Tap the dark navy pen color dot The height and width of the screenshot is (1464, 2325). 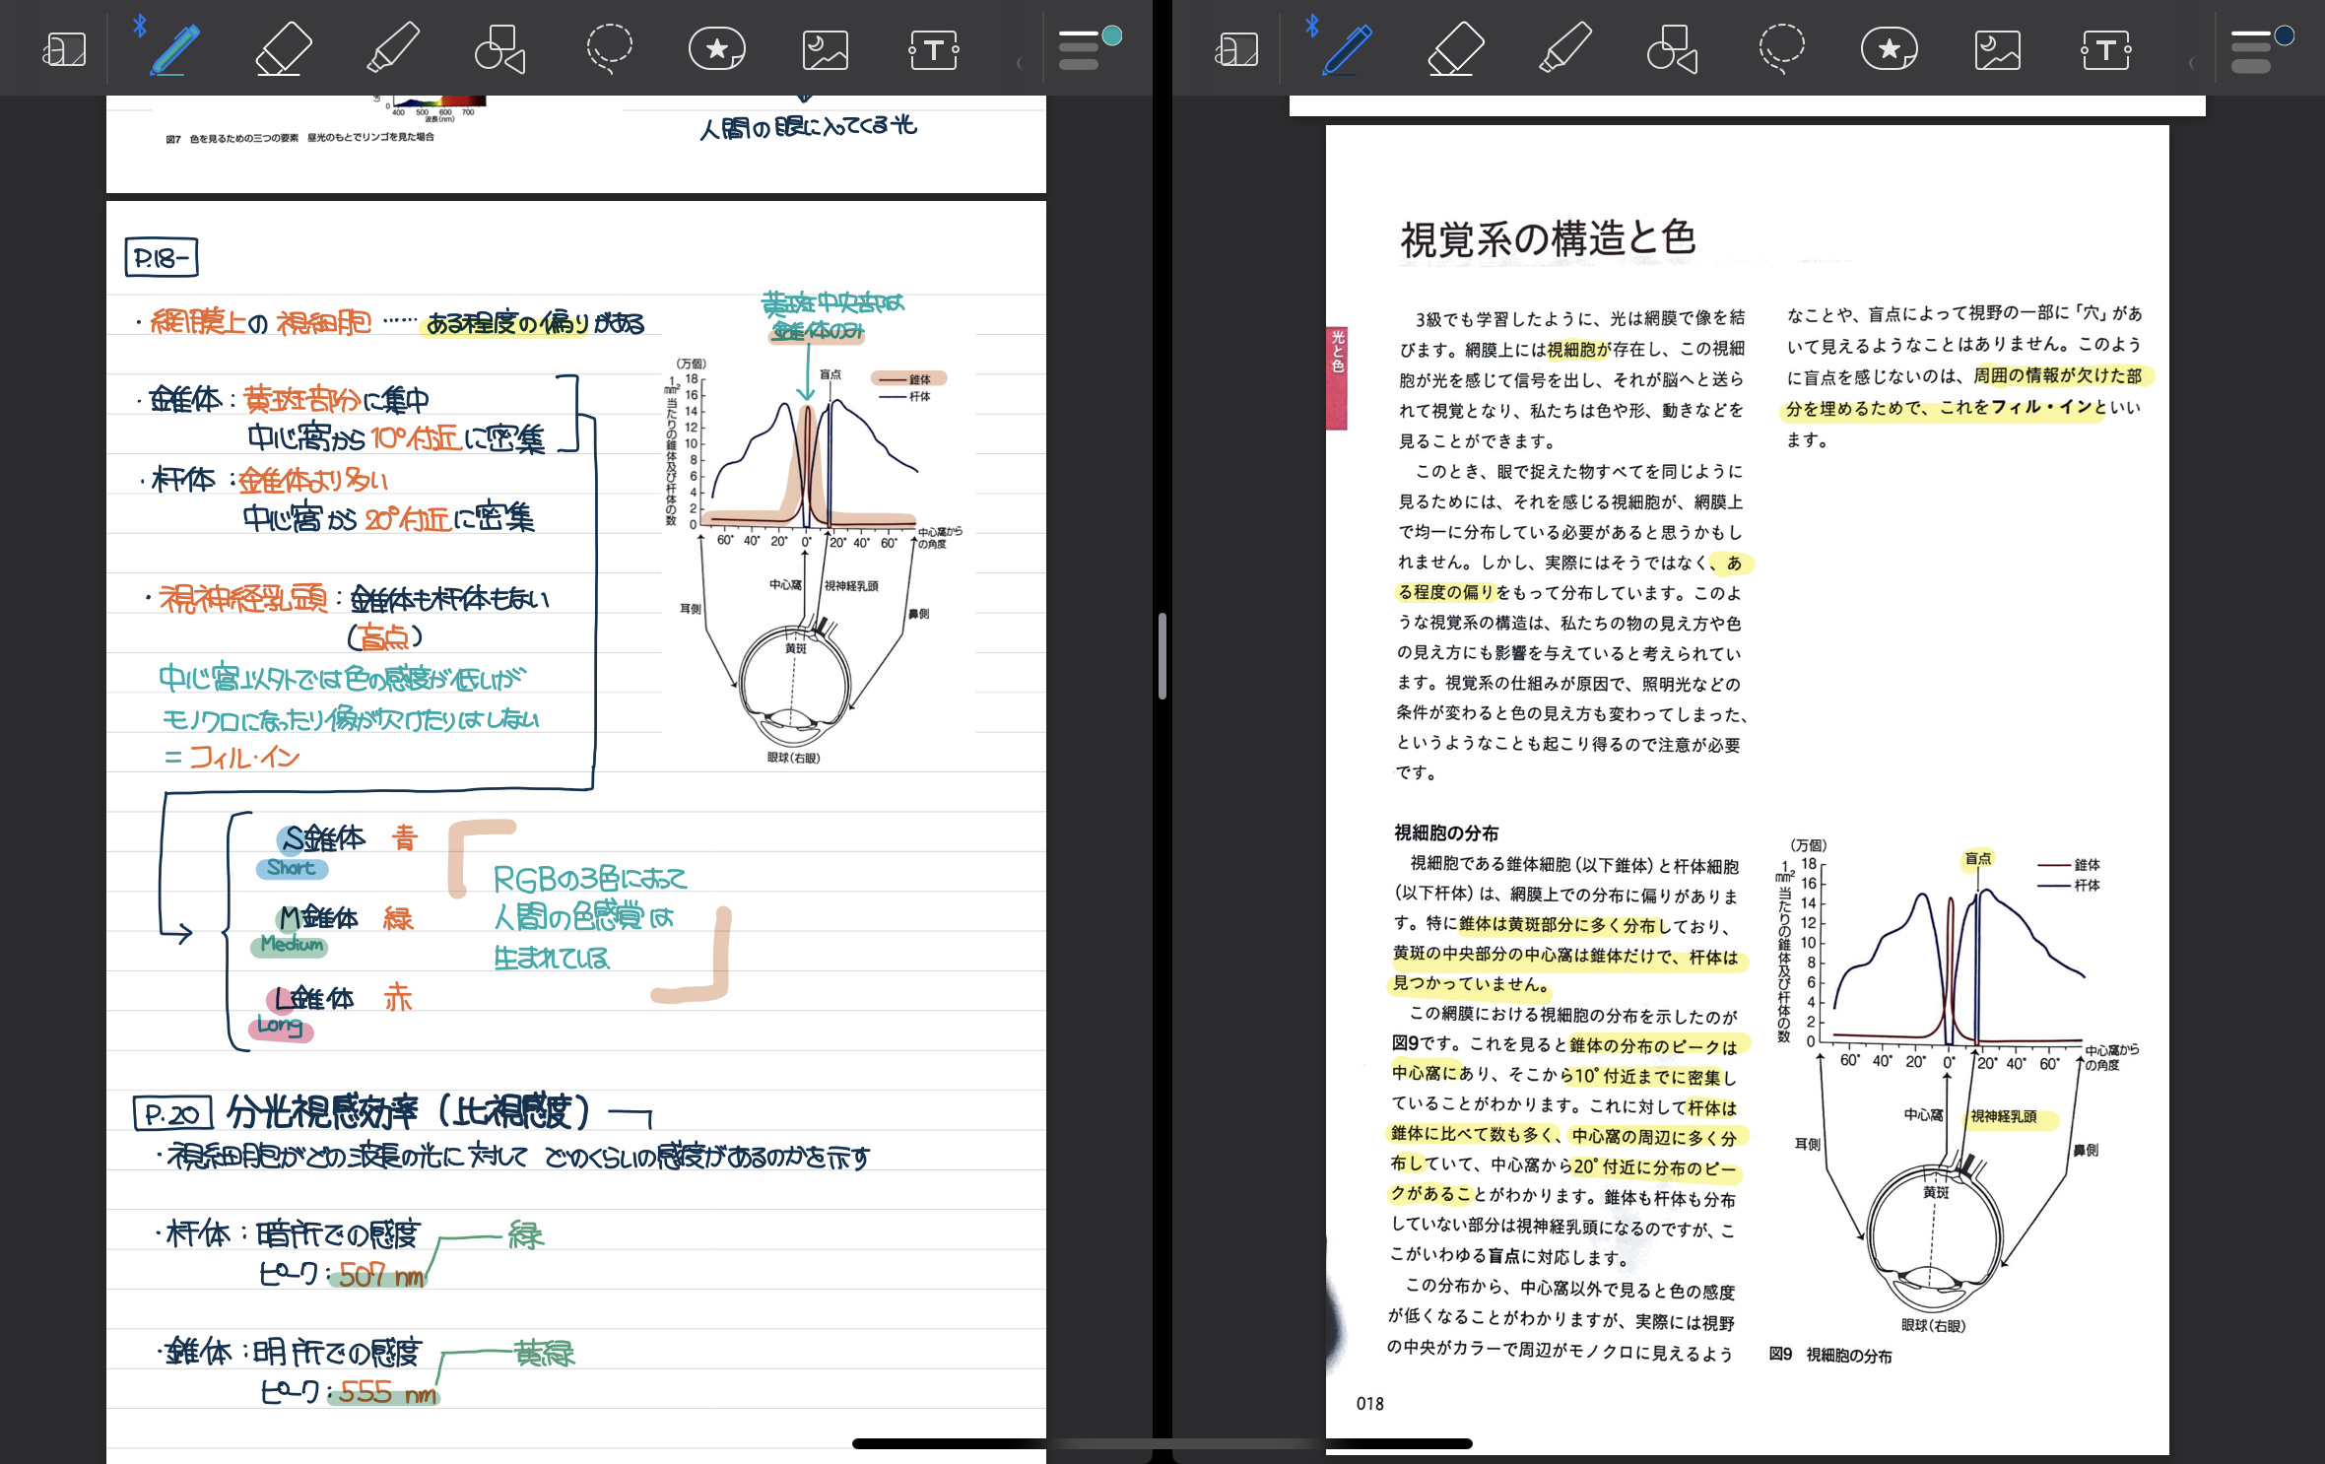coord(2285,36)
